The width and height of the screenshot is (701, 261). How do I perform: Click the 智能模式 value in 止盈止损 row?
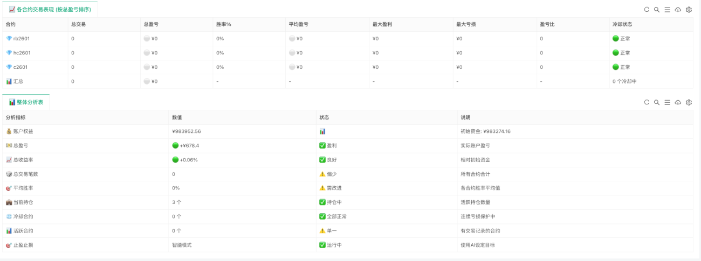(182, 245)
